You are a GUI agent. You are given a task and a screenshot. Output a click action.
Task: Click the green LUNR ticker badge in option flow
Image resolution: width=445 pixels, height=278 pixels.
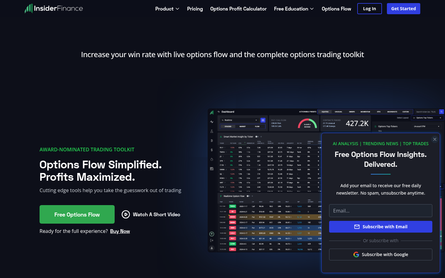(x=232, y=244)
